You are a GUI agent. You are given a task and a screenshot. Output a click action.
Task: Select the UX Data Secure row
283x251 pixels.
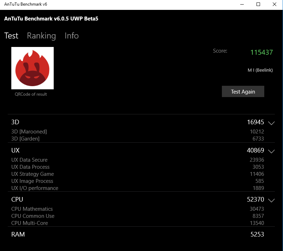(x=137, y=160)
